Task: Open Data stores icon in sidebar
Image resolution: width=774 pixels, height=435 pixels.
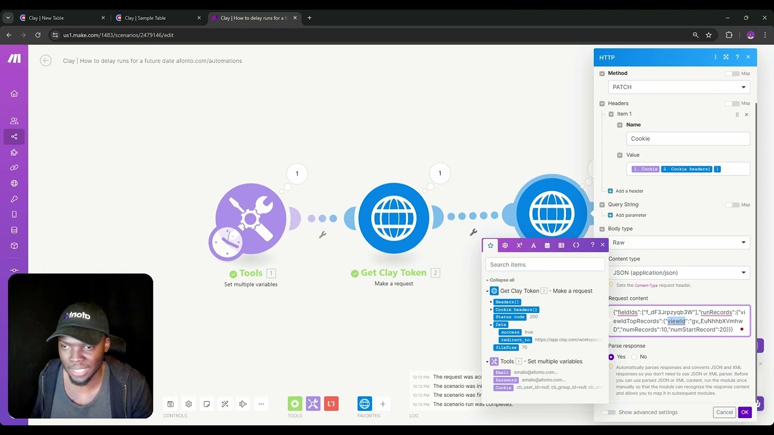Action: coord(14,230)
